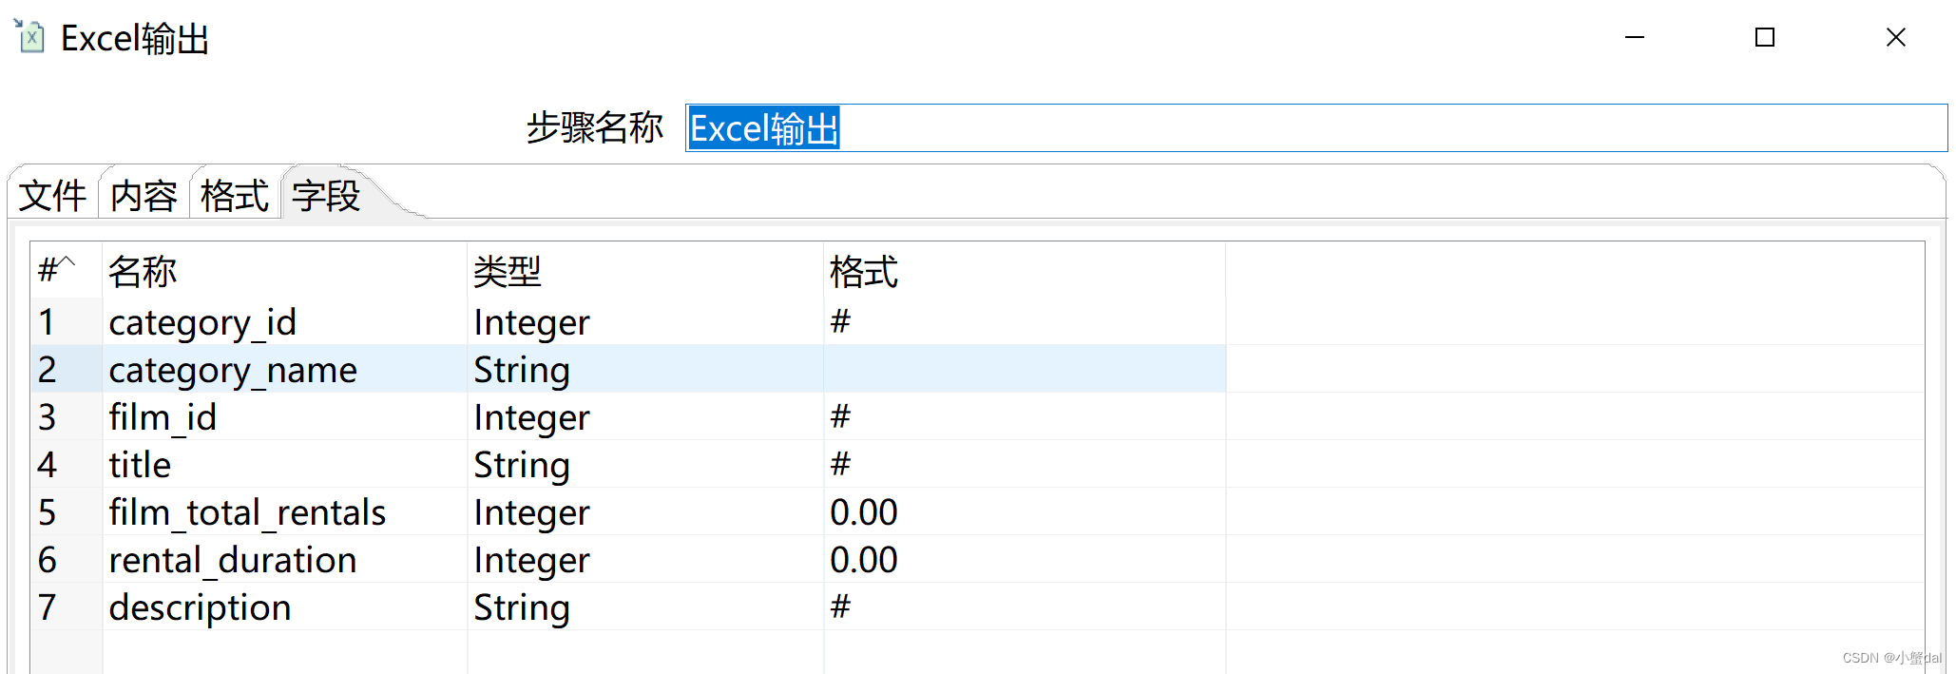Click the String type of description
Screen dimensions: 1956x674
point(645,607)
